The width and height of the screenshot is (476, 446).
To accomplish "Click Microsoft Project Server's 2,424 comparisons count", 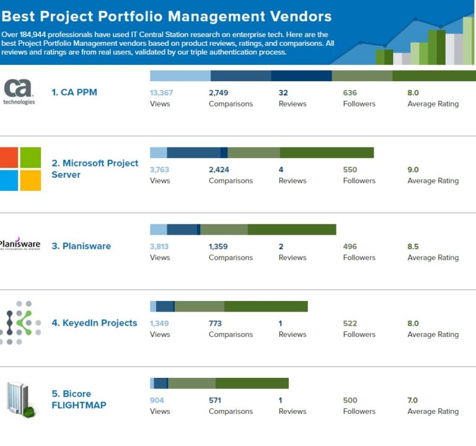I will 223,169.
